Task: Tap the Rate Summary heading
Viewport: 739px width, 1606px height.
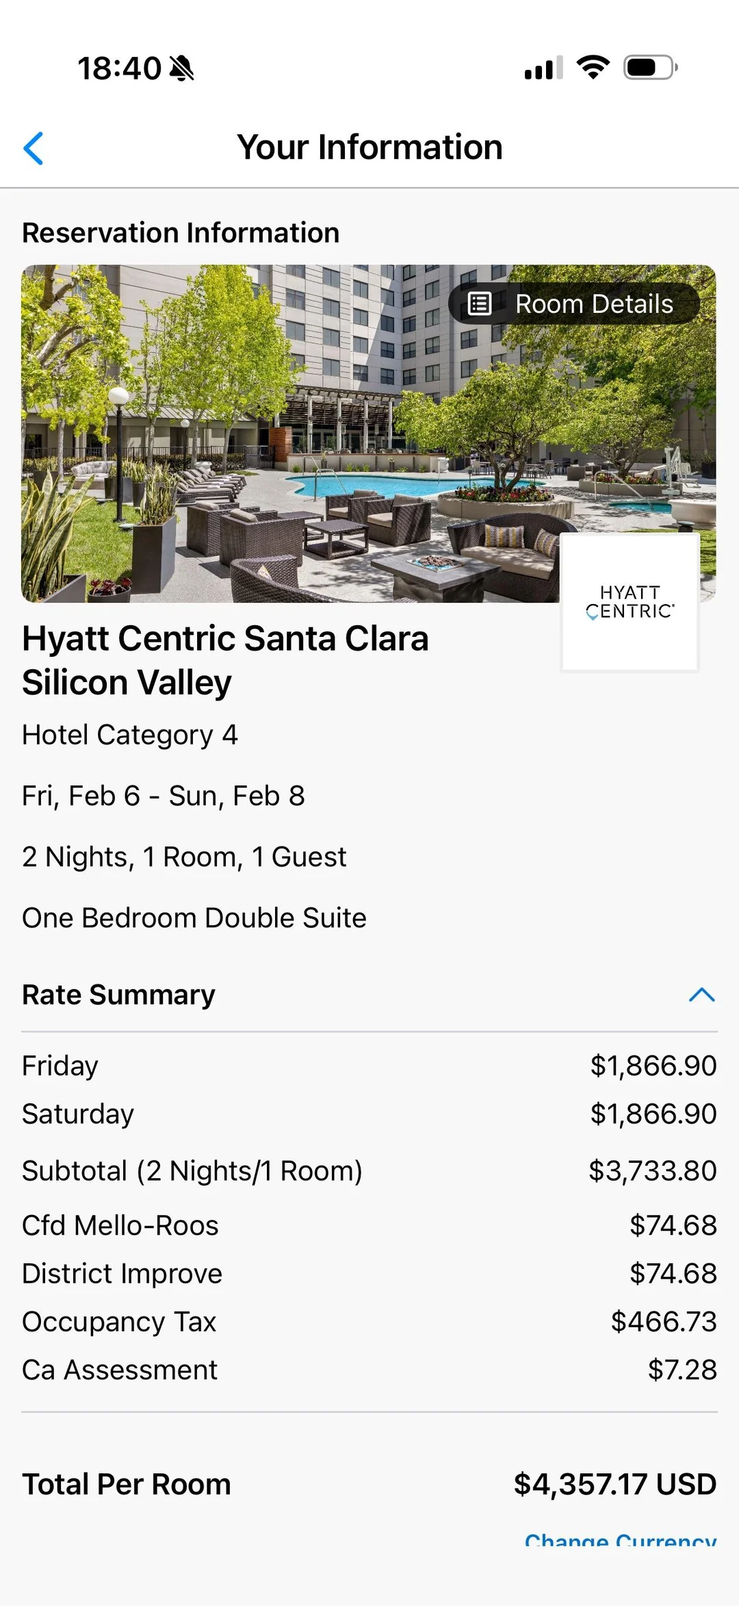Action: [x=119, y=994]
